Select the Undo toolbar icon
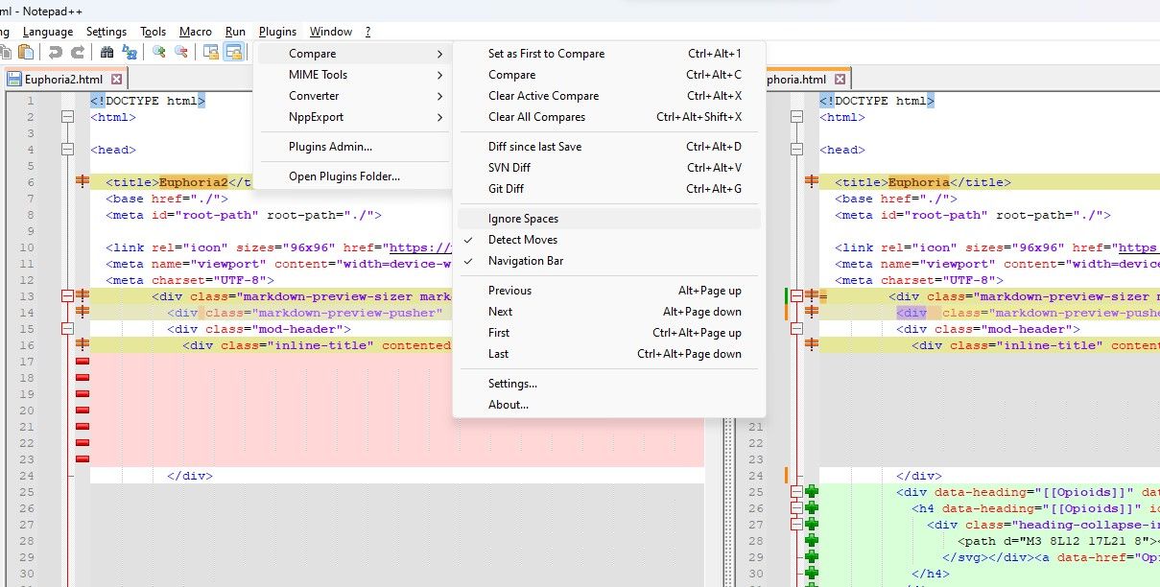The width and height of the screenshot is (1160, 587). (56, 53)
